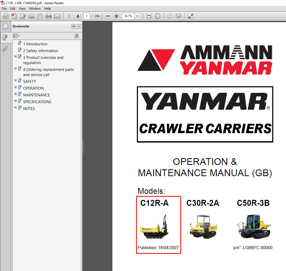Click the 'Published: 18/04/2007' text

[158, 248]
